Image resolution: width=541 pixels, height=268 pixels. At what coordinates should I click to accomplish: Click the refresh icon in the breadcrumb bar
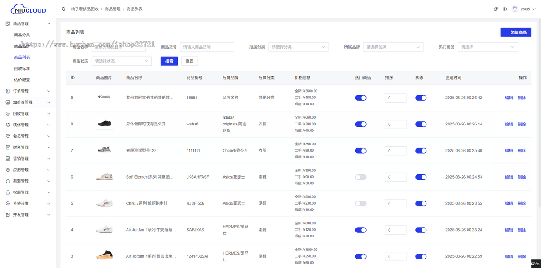(64, 8)
